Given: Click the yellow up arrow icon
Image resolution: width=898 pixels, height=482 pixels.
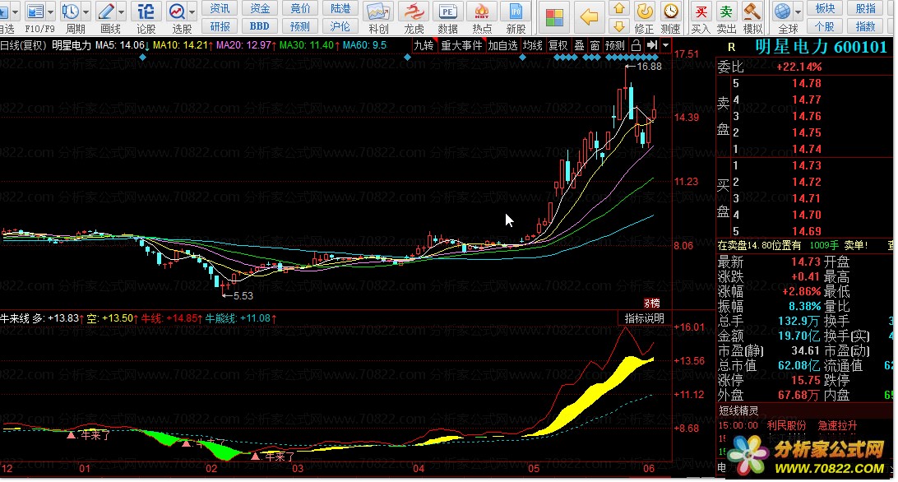Looking at the screenshot, I should [x=618, y=8].
